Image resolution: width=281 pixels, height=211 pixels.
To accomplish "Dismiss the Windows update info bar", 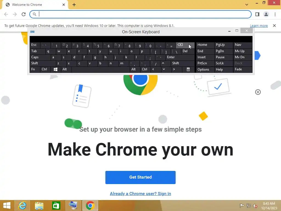I will click(x=274, y=26).
